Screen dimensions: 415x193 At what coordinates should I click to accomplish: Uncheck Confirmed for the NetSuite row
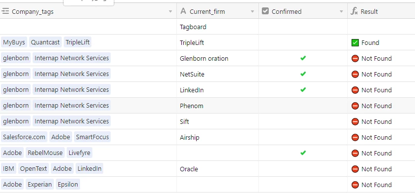pyautogui.click(x=303, y=74)
